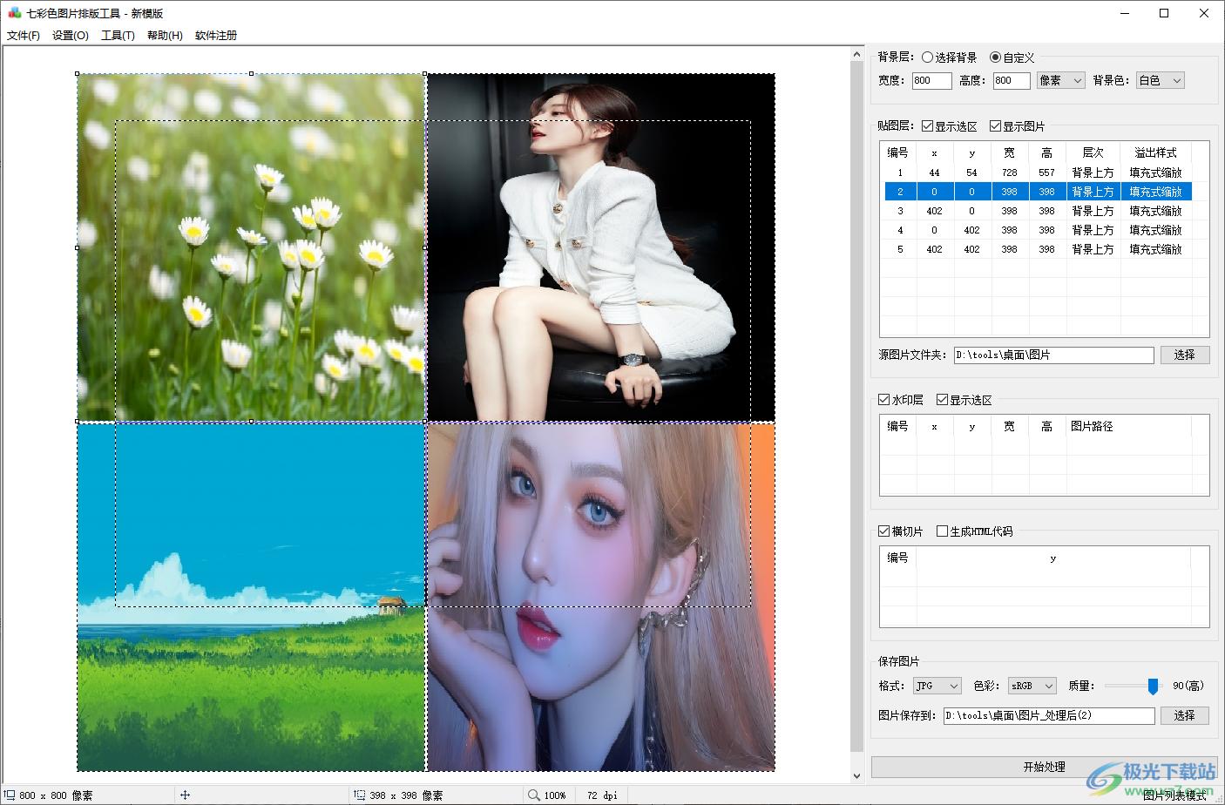Toggle the 显示图片 checkbox
This screenshot has width=1225, height=805.
[x=996, y=126]
